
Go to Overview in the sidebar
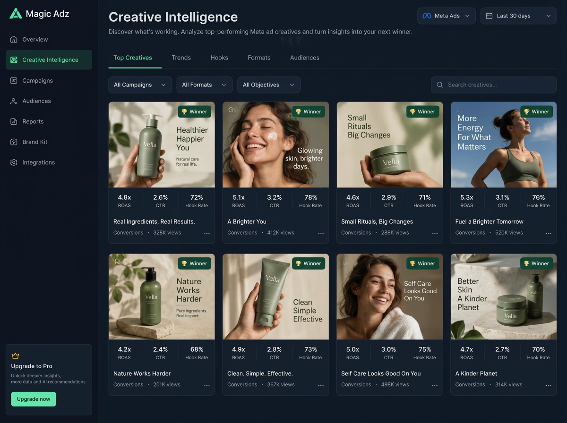click(x=49, y=39)
